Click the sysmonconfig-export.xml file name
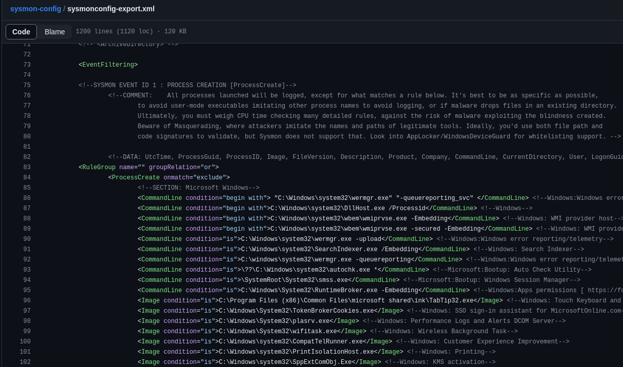623x367 pixels. point(111,9)
